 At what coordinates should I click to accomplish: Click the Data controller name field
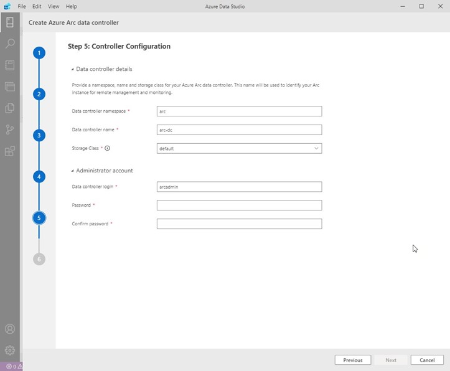coord(240,129)
